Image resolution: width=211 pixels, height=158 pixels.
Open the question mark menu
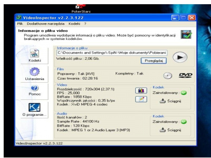coord(85,24)
